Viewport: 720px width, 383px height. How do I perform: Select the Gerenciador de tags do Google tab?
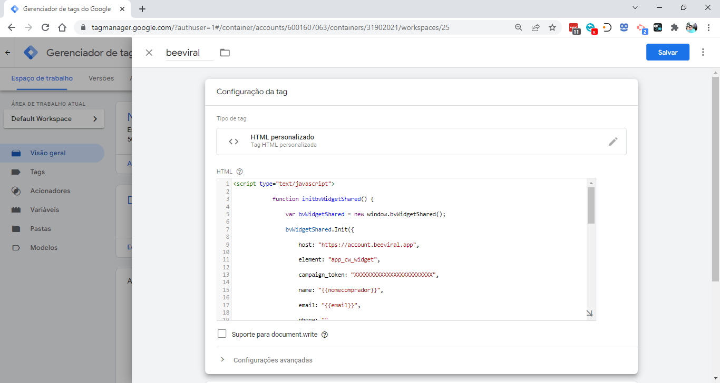(67, 9)
